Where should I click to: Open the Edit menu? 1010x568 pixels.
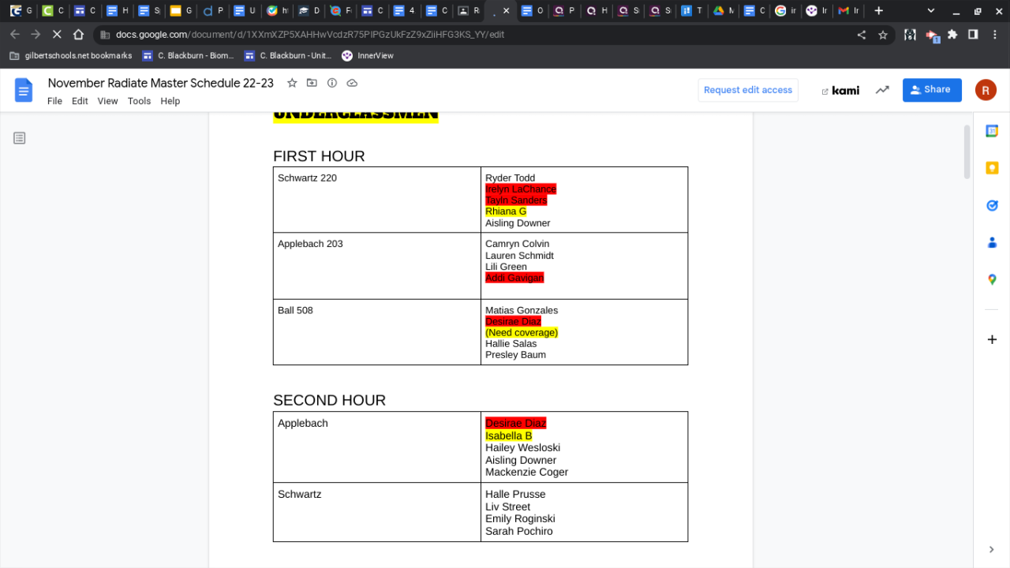(x=80, y=101)
